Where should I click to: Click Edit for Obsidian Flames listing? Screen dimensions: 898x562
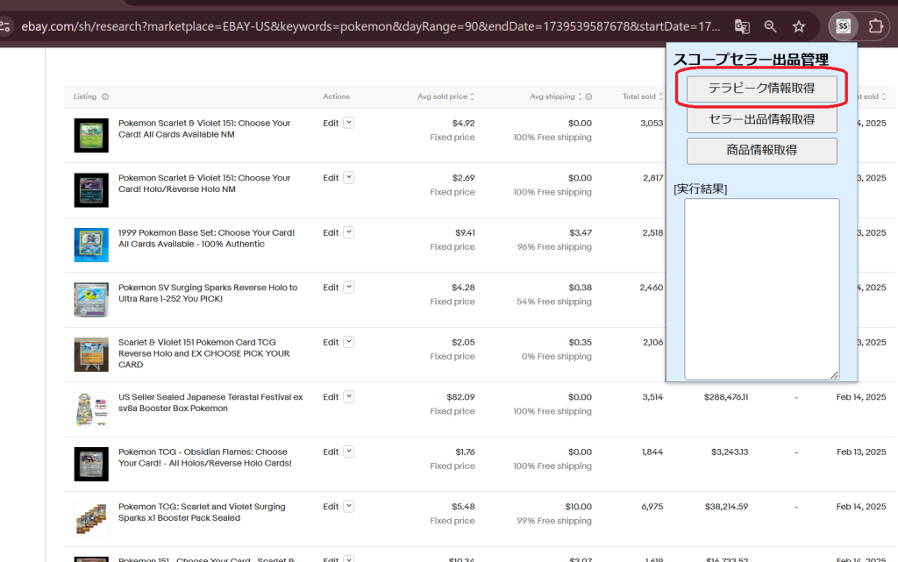[x=331, y=452]
